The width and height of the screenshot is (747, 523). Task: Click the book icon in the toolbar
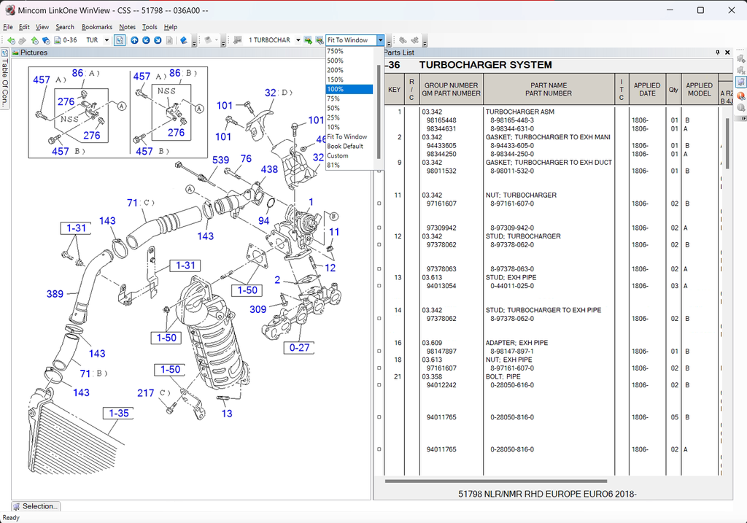click(183, 40)
